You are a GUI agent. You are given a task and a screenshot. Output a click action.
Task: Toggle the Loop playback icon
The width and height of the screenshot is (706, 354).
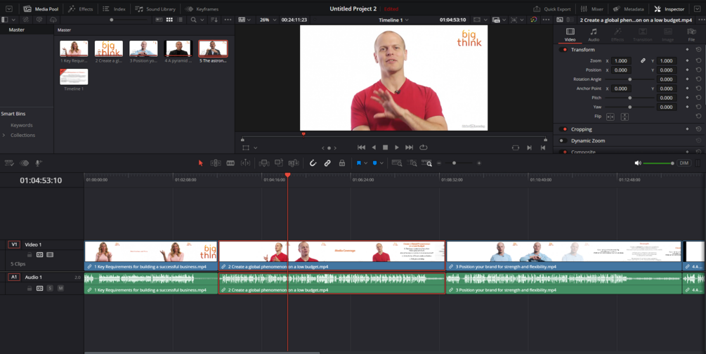pos(423,147)
